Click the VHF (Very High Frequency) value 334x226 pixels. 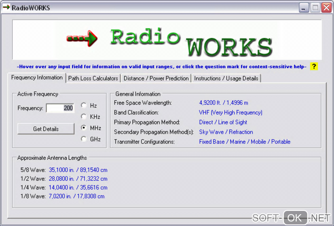point(231,112)
